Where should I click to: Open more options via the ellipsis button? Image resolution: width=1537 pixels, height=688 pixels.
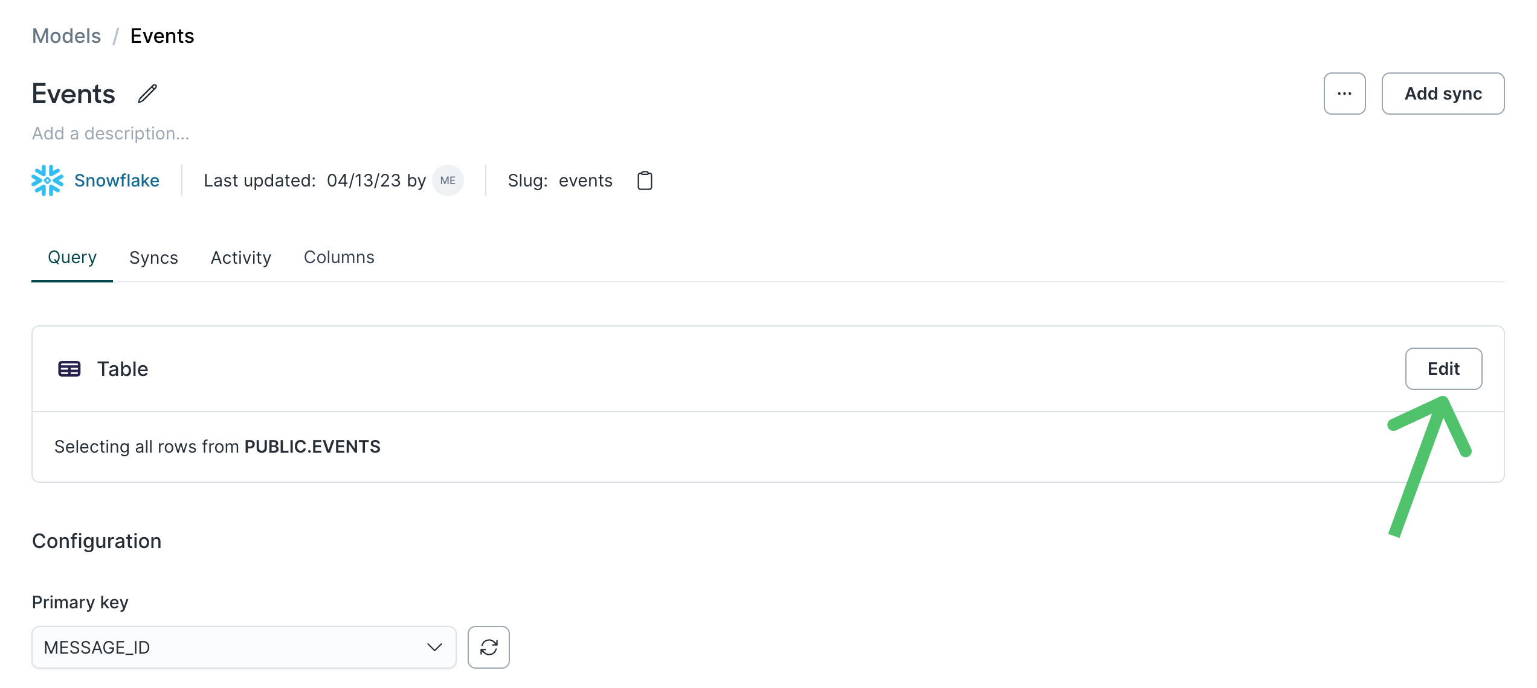pyautogui.click(x=1344, y=94)
